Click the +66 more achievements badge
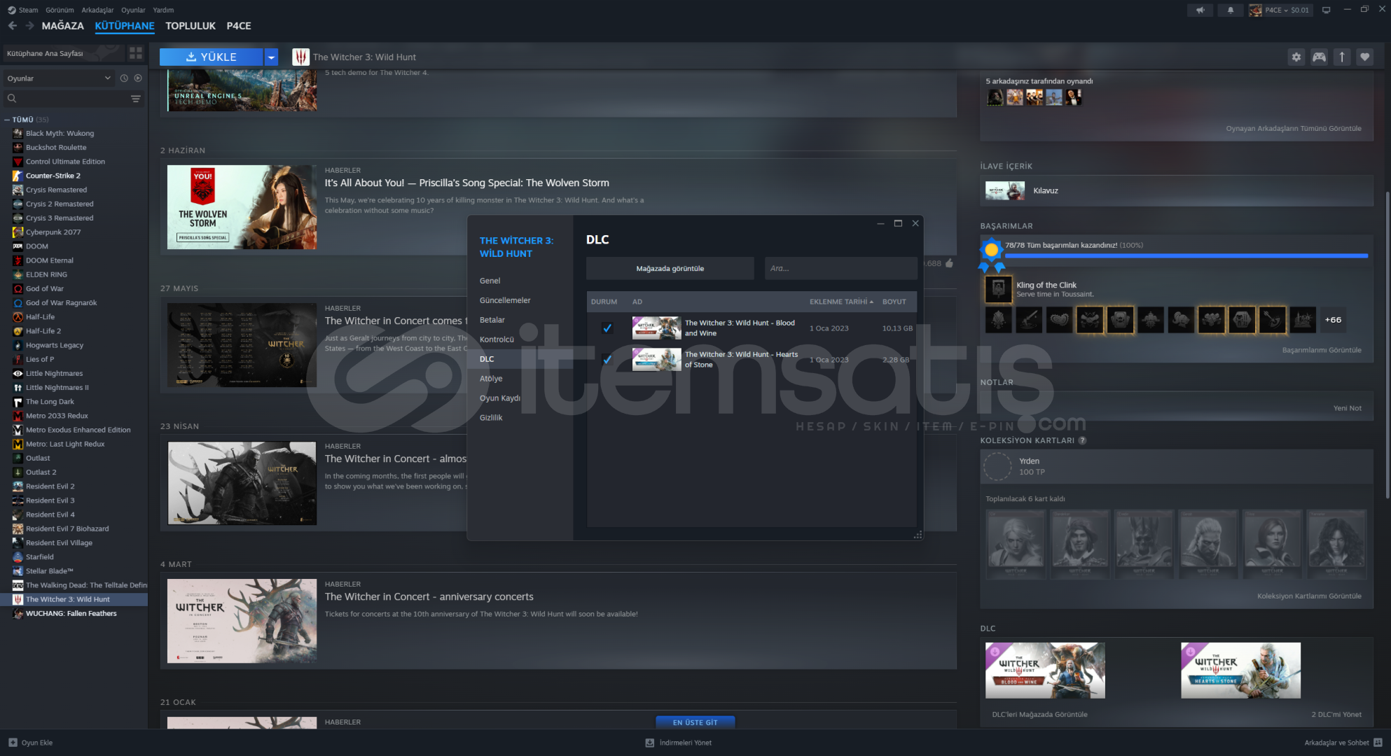Screen dimensions: 1391x756 (x=1333, y=320)
